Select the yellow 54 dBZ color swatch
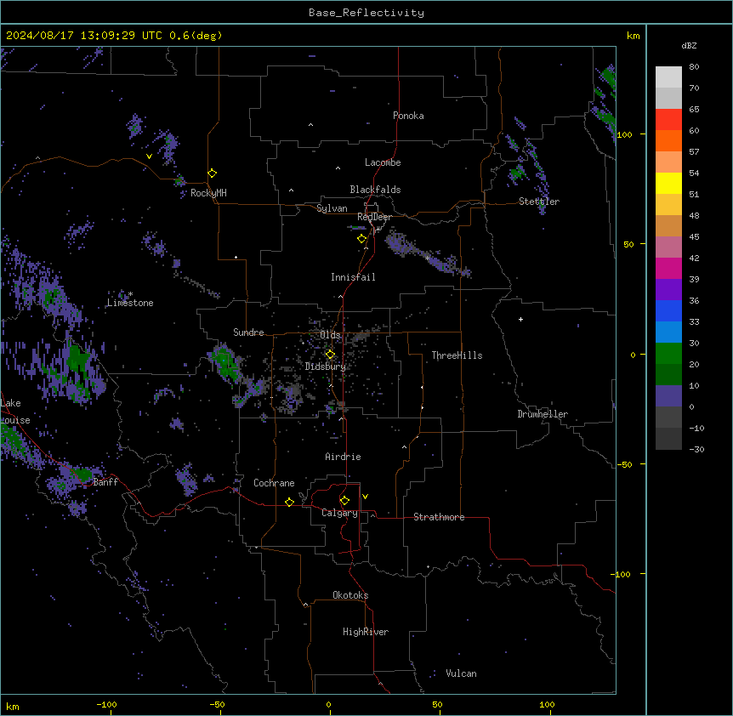 click(668, 183)
